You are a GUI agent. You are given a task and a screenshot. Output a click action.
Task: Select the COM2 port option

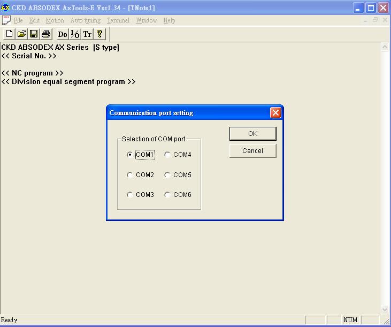click(x=130, y=175)
